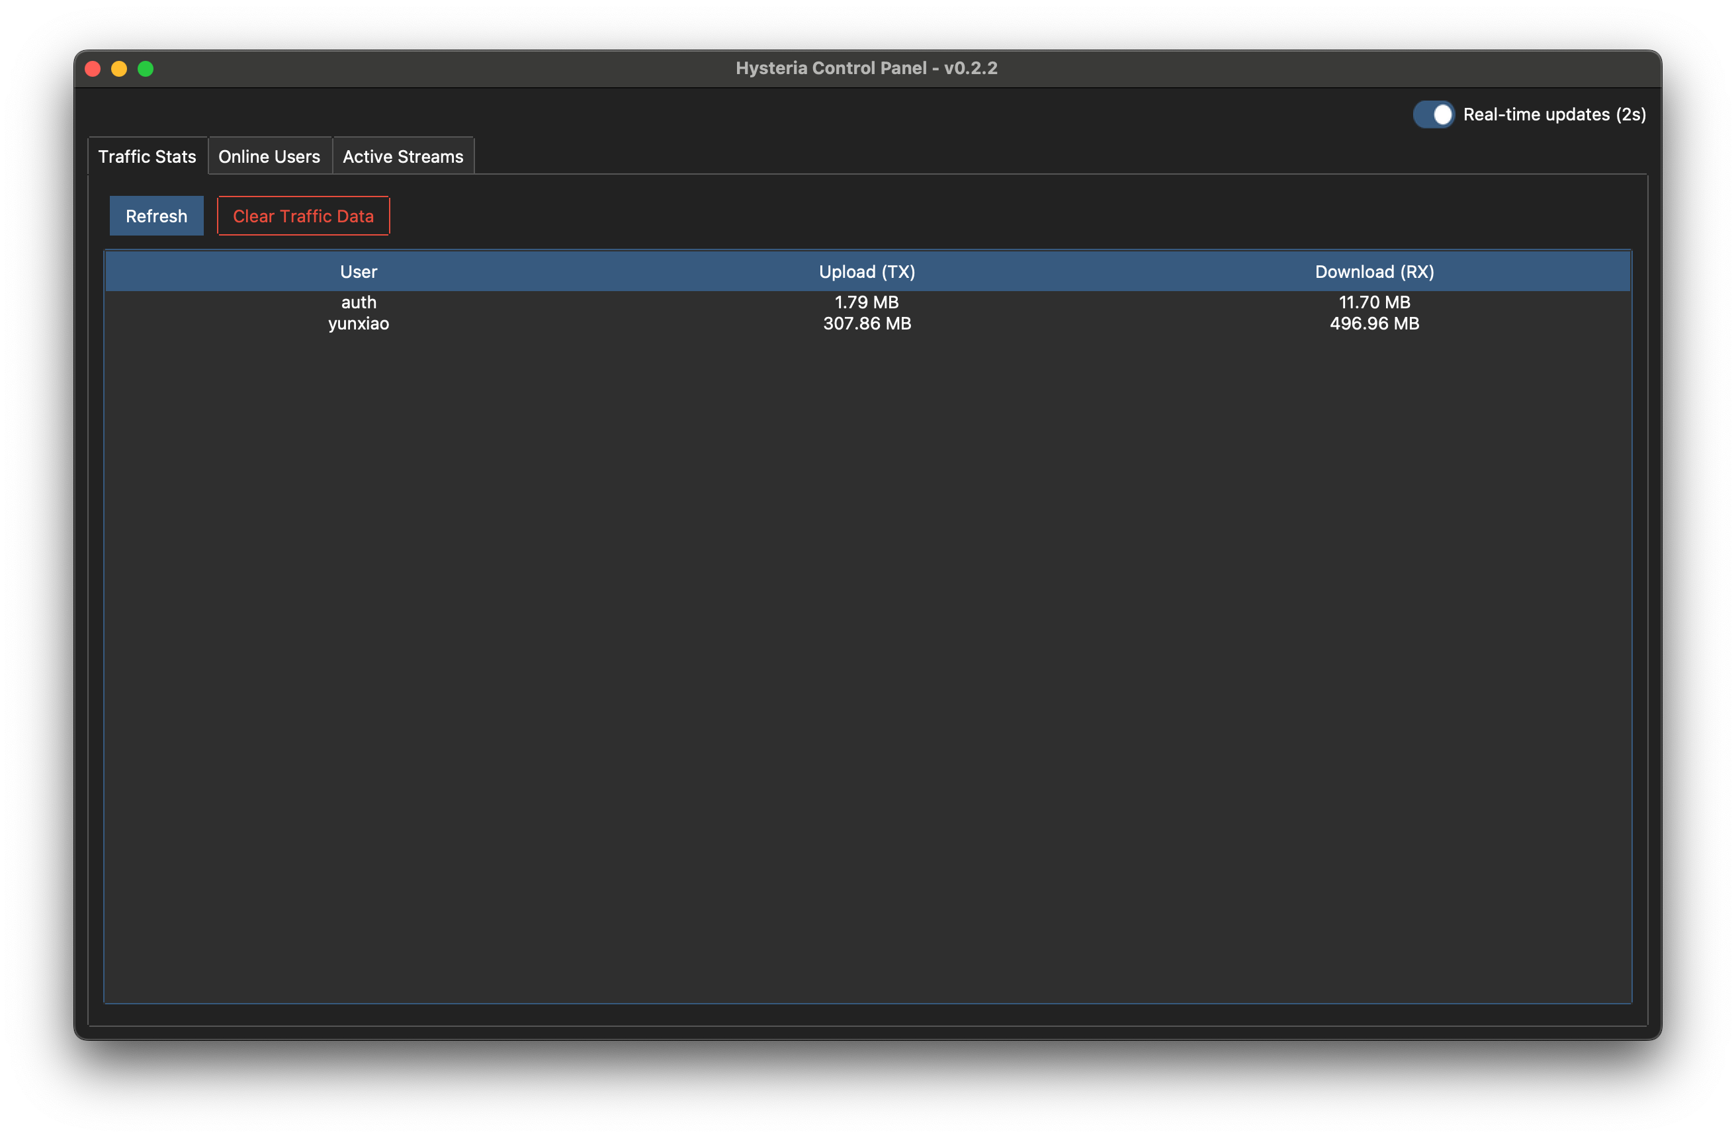Open the Active Streams tab
This screenshot has height=1138, width=1736.
(403, 155)
